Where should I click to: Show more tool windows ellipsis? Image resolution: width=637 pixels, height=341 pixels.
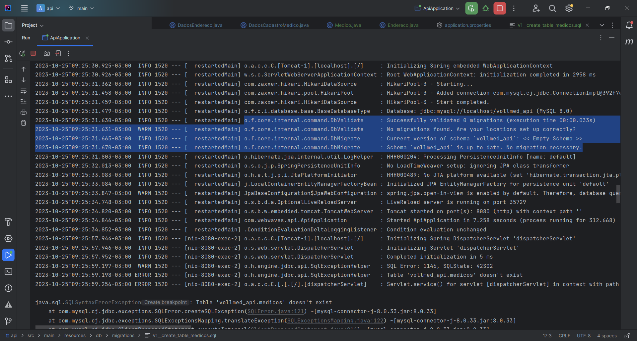pyautogui.click(x=8, y=96)
